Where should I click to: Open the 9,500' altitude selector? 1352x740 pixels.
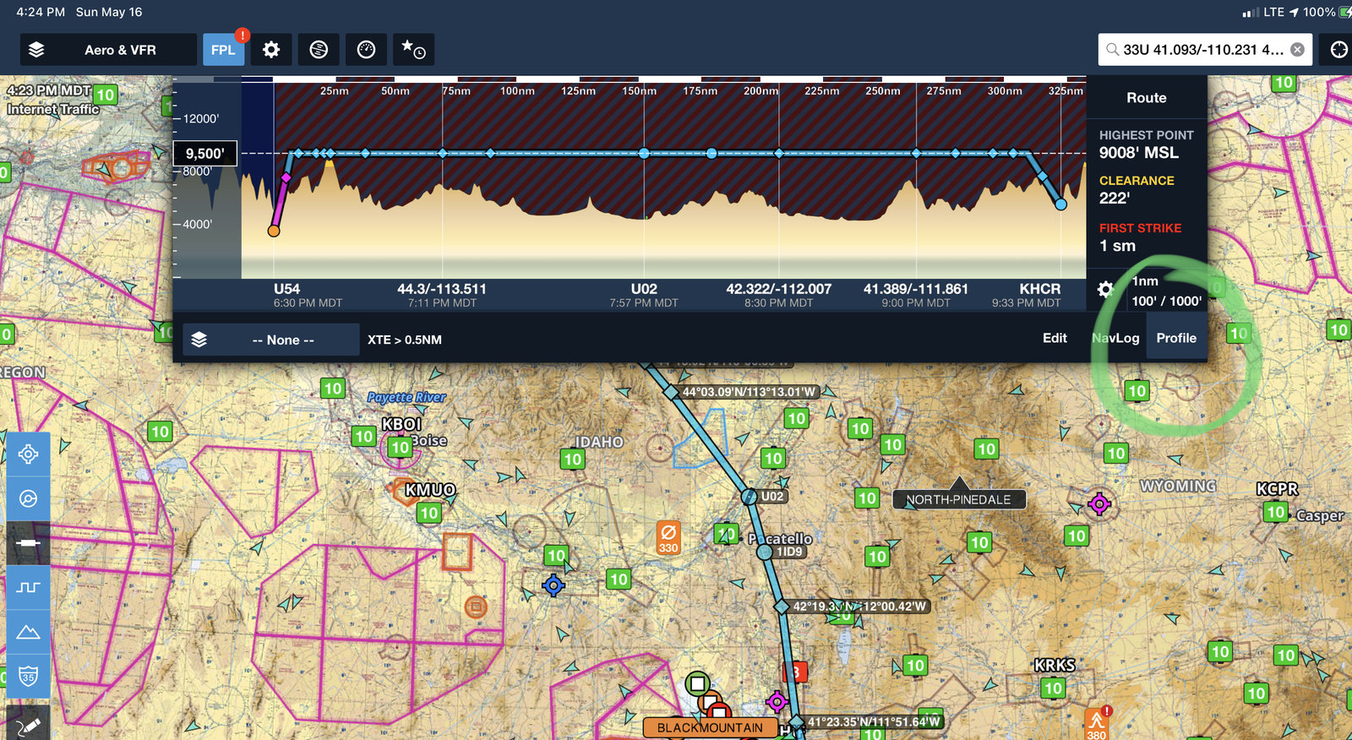point(205,153)
